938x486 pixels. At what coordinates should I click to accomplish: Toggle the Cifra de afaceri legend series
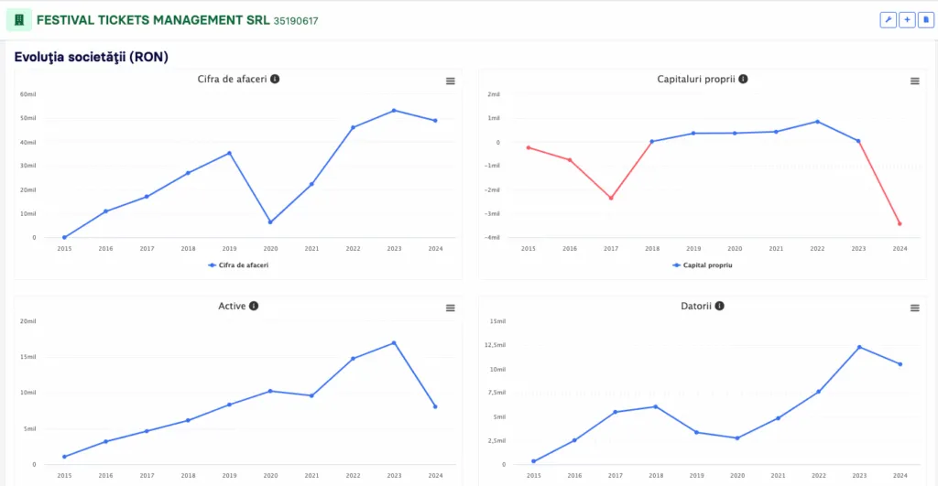[x=238, y=265]
